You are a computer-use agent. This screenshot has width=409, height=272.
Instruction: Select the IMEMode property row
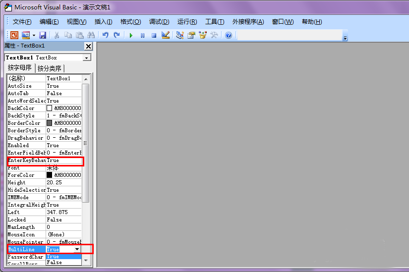(45, 197)
